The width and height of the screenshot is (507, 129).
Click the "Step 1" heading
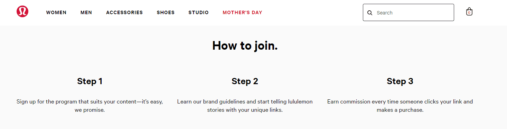[90, 81]
